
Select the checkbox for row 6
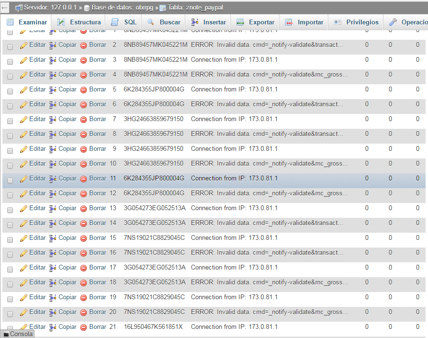[x=10, y=106]
